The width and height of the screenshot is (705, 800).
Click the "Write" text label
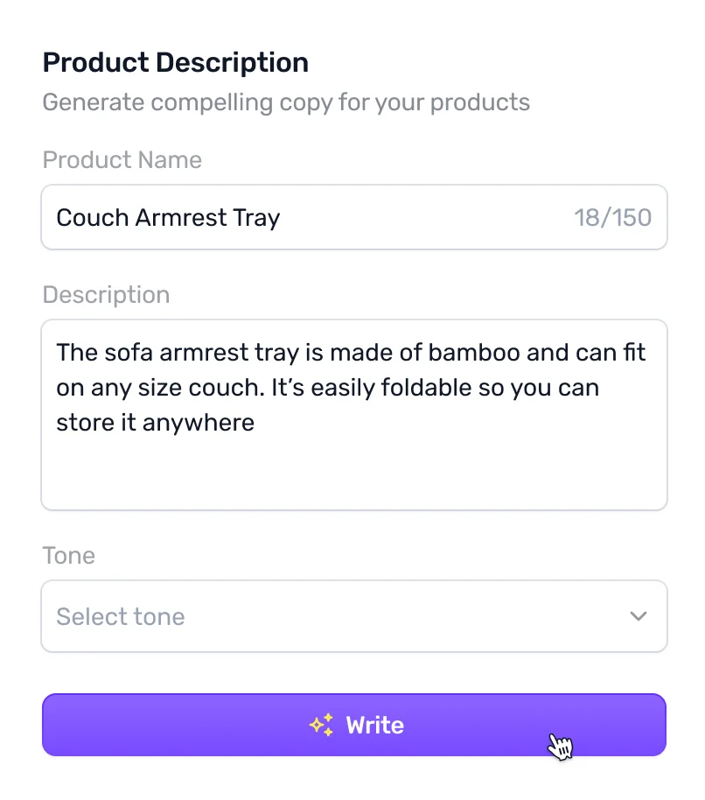374,725
